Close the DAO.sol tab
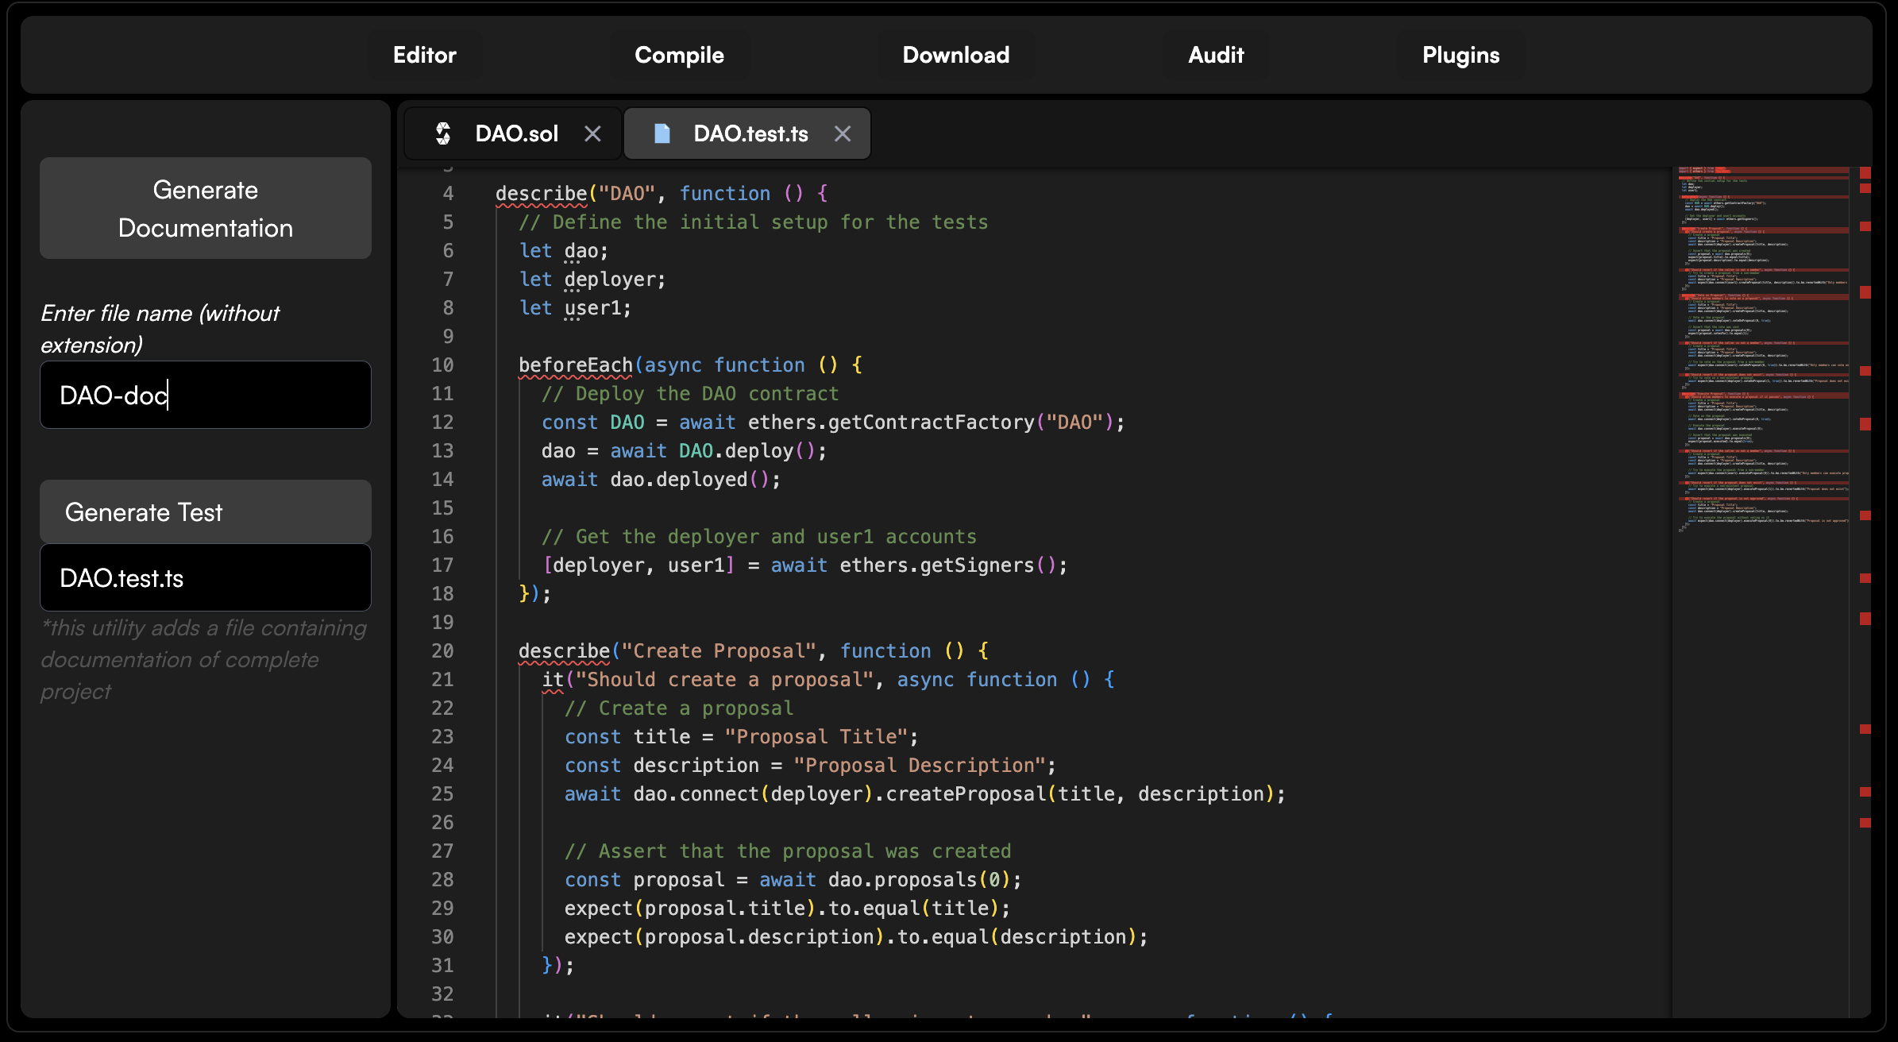1898x1042 pixels. [592, 133]
